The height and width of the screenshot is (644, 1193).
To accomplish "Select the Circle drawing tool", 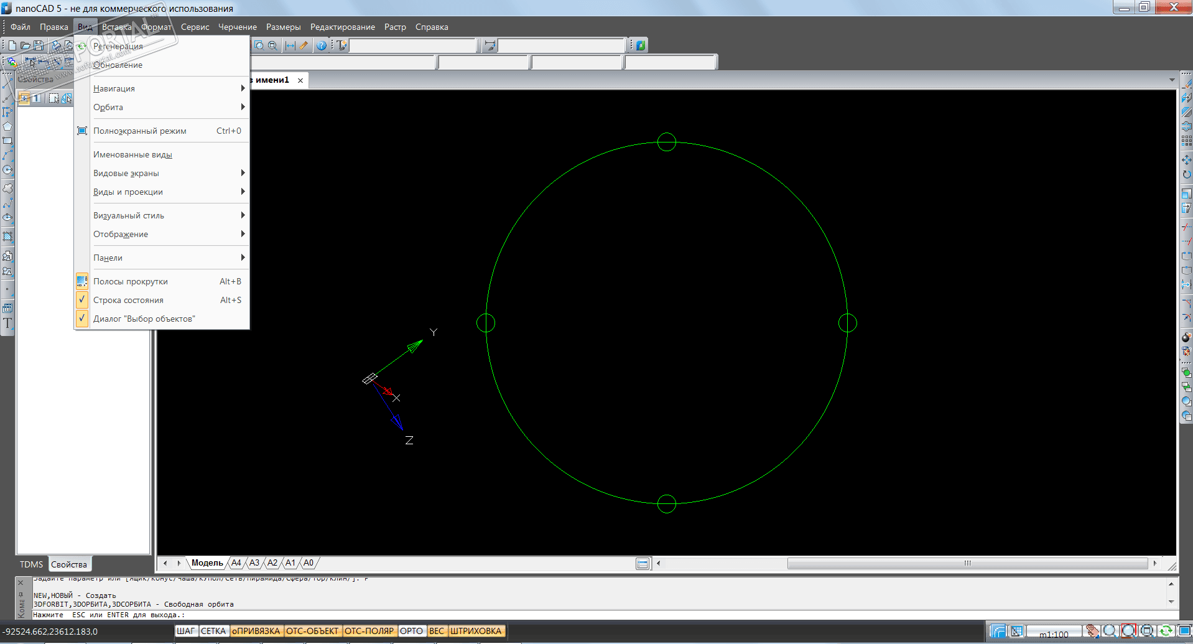I will click(7, 170).
